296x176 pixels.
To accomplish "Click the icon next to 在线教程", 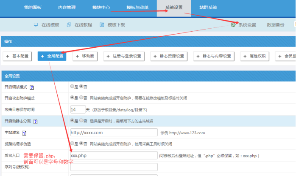I will (69, 25).
